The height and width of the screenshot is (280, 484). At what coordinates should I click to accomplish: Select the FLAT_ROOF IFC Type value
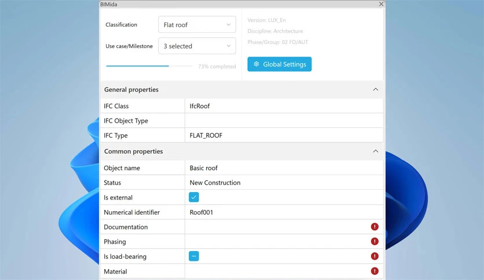click(x=284, y=135)
